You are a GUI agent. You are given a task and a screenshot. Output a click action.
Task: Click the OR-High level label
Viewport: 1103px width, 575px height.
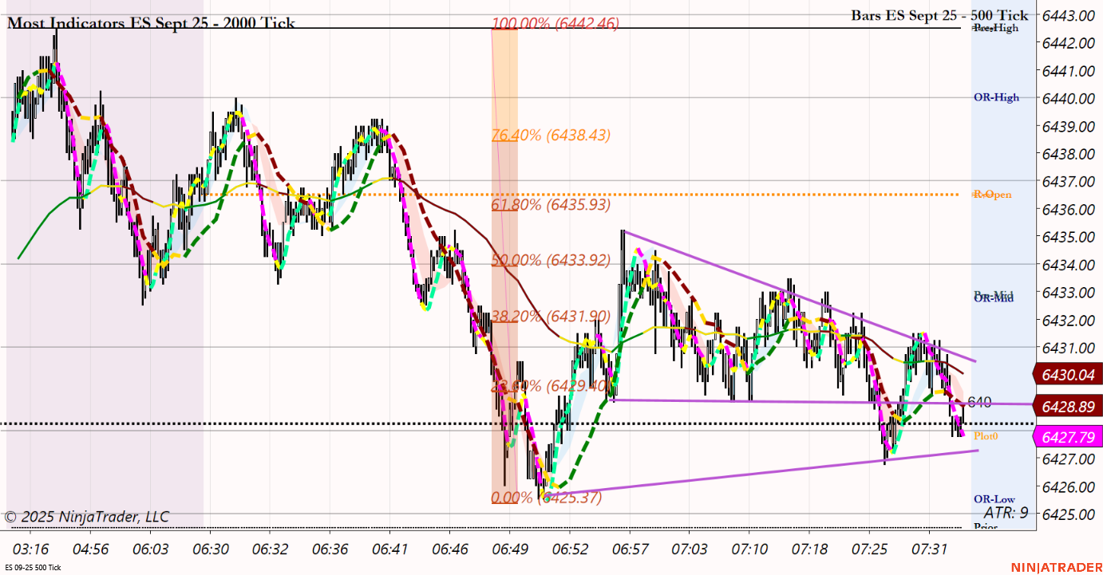click(996, 98)
